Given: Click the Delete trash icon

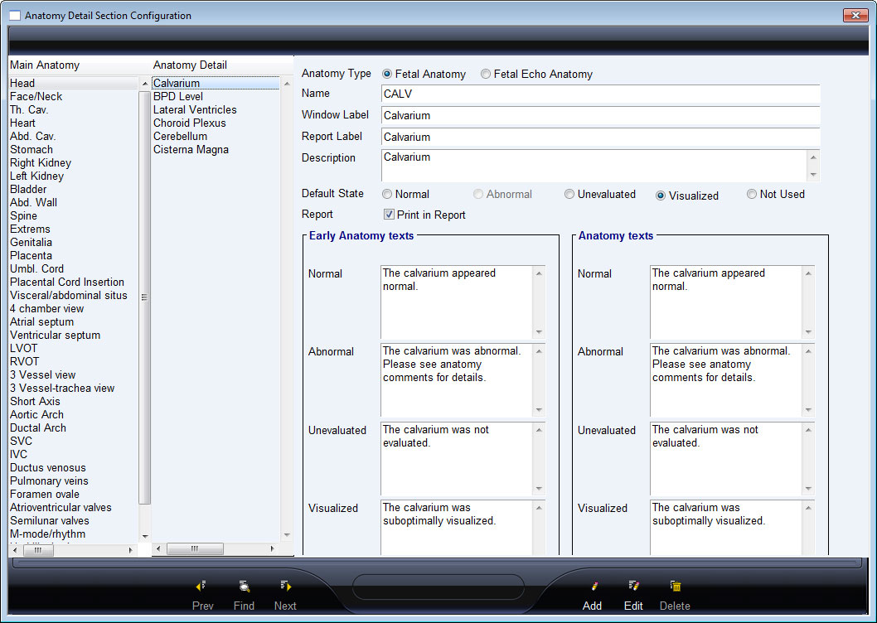Looking at the screenshot, I should click(675, 586).
